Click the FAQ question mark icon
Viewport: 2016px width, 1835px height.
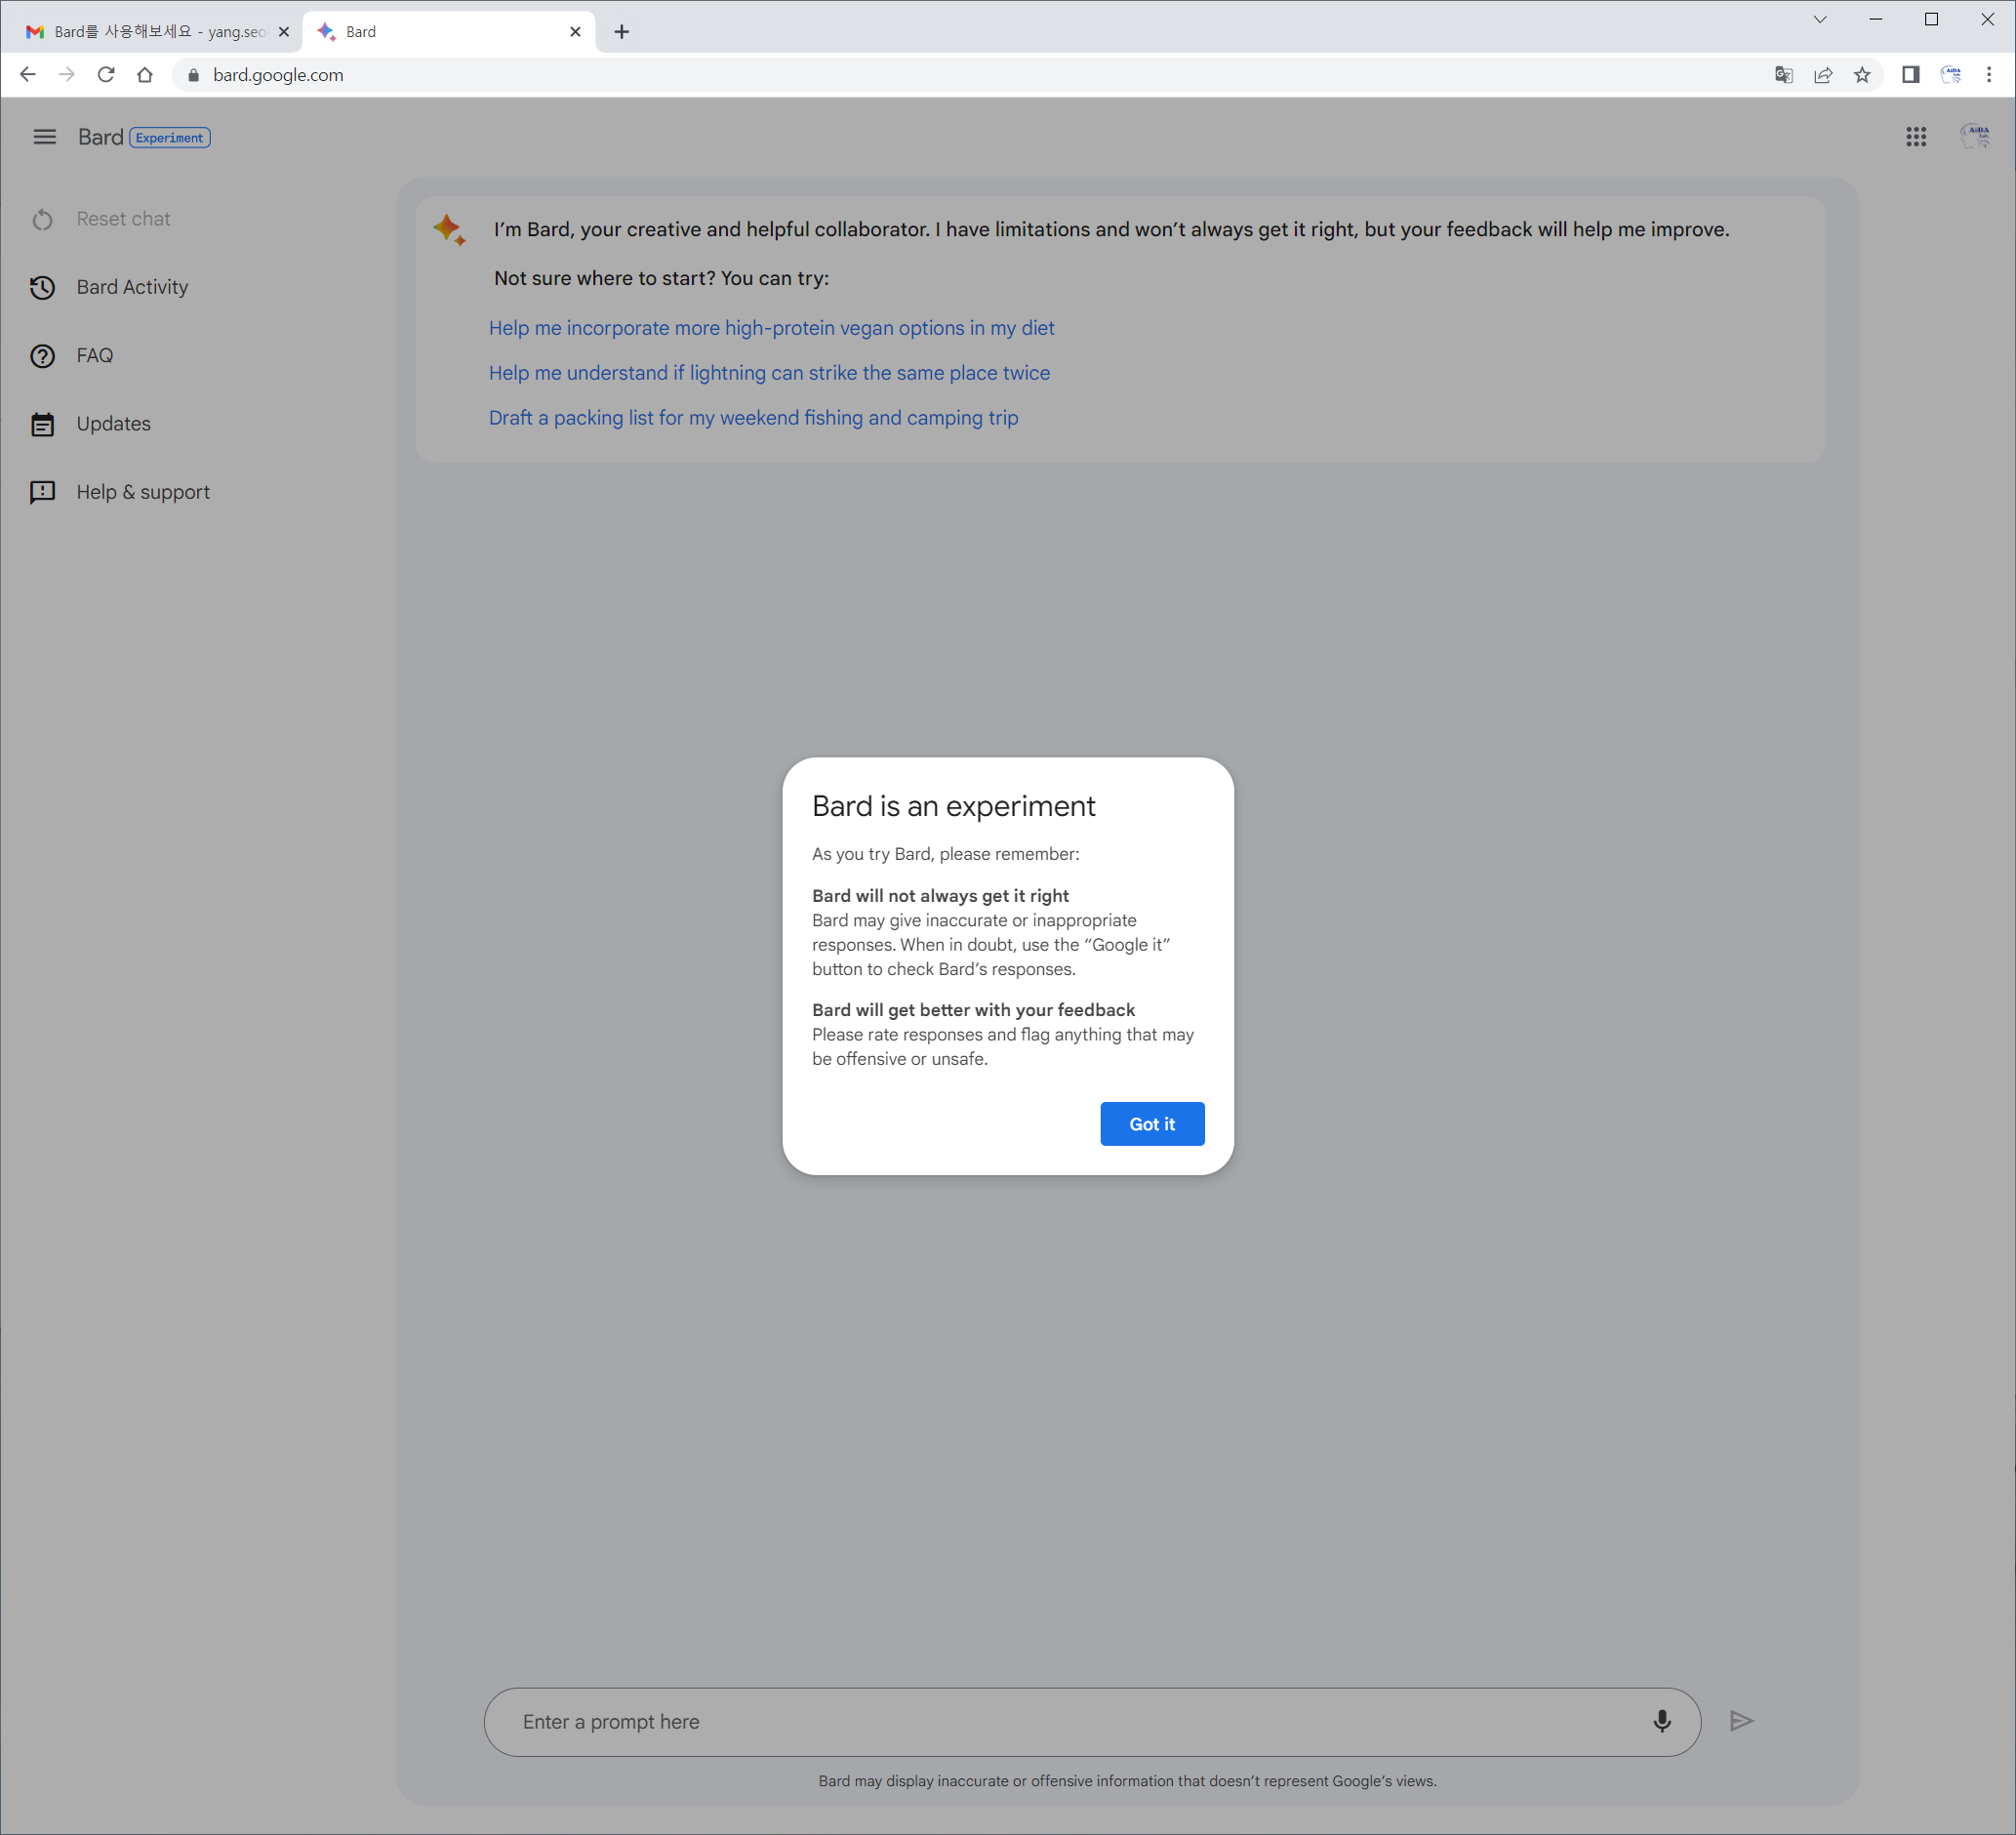42,356
